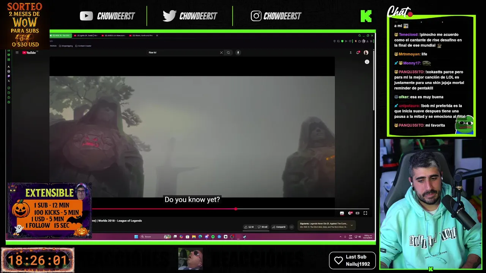Open the Content Creator bookmarks folder
This screenshot has height=273, width=486.
coord(83,46)
